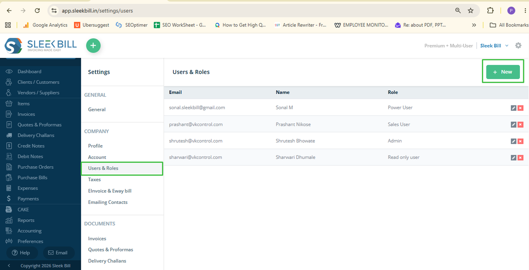The width and height of the screenshot is (529, 270).
Task: Open the settings gear icon
Action: (x=518, y=45)
